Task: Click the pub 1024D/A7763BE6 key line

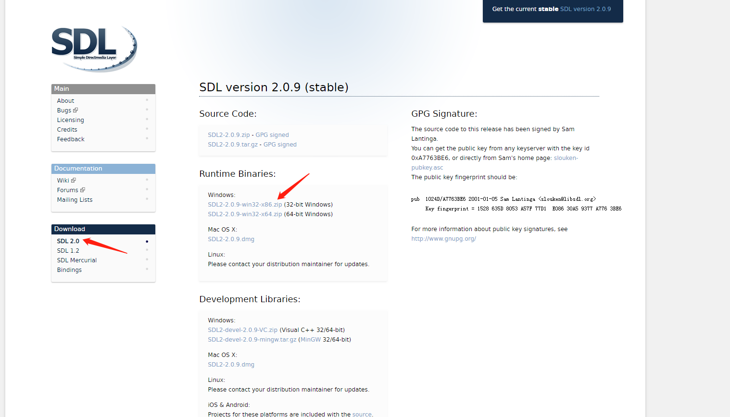Action: tap(503, 199)
